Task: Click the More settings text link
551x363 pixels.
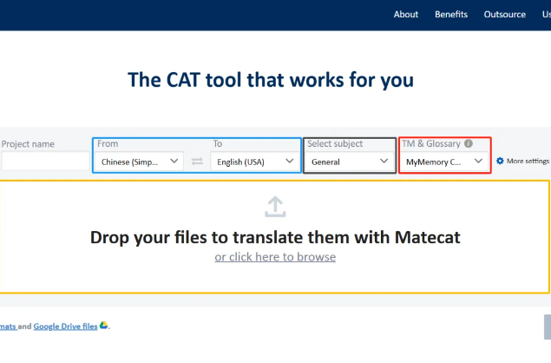Action: coord(528,162)
